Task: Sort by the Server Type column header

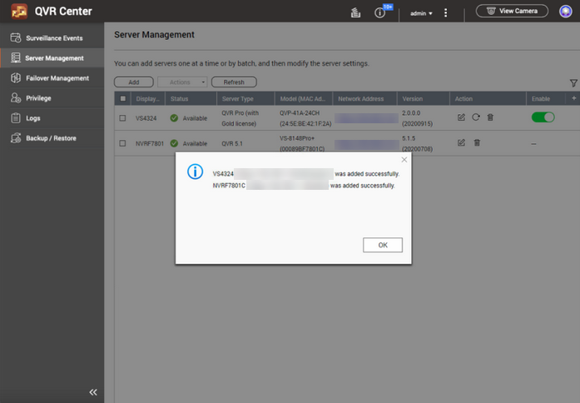Action: 245,99
